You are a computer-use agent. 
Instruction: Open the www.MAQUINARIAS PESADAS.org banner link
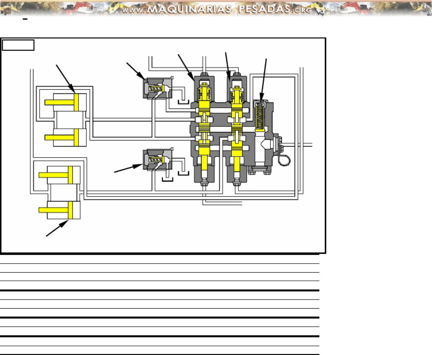click(216, 8)
